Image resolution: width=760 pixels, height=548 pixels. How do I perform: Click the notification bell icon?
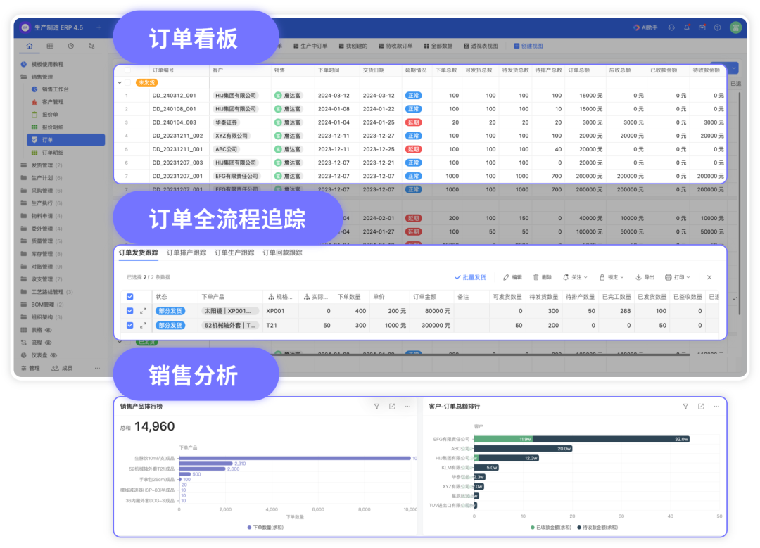point(687,27)
